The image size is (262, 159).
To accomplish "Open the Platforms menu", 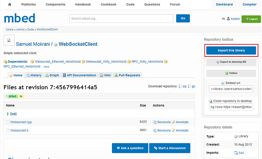I will pos(29,4).
